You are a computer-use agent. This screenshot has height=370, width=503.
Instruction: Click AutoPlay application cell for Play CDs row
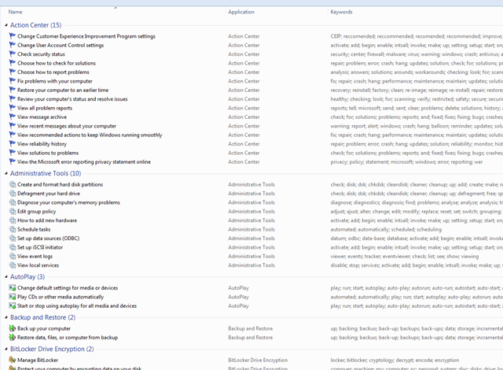(x=238, y=297)
